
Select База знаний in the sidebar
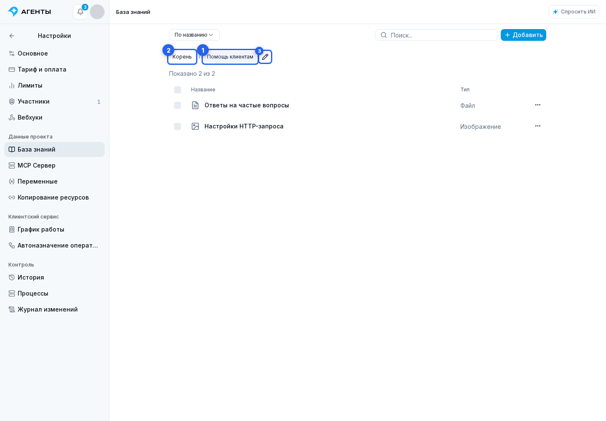[54, 149]
